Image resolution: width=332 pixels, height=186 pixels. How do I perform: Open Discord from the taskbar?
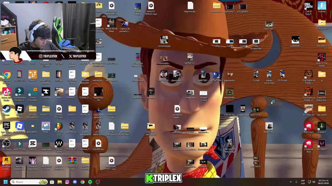coord(75,182)
